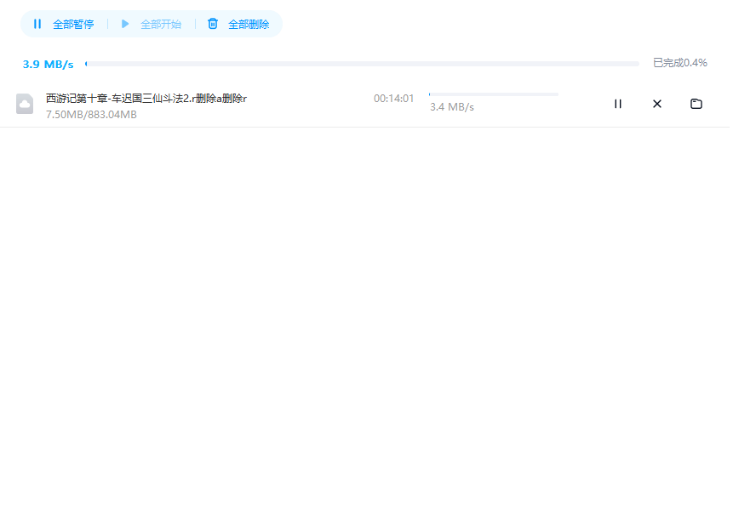
Task: Click the remaining time 00:14:01
Action: tap(393, 99)
